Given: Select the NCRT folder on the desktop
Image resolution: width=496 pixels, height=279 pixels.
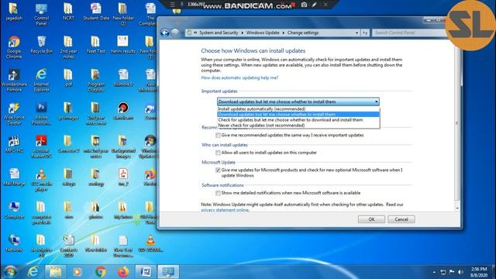Looking at the screenshot, I should (x=68, y=12).
